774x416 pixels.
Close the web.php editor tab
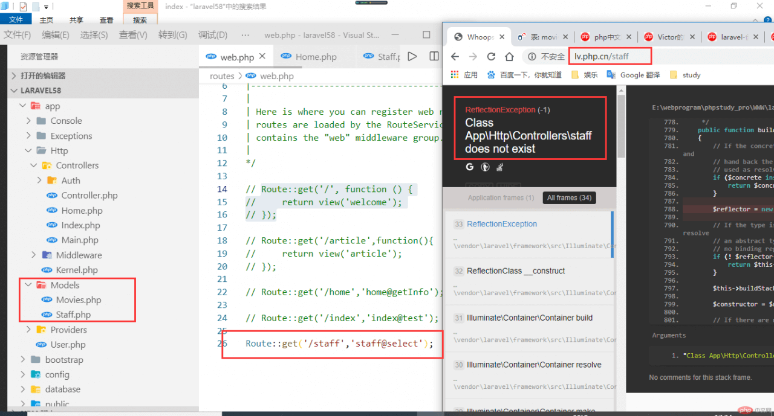click(x=262, y=57)
